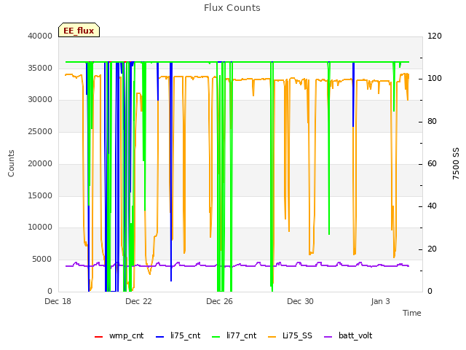Click the orange Li75_SS legend swatch
The width and height of the screenshot is (466, 350).
[x=272, y=336]
